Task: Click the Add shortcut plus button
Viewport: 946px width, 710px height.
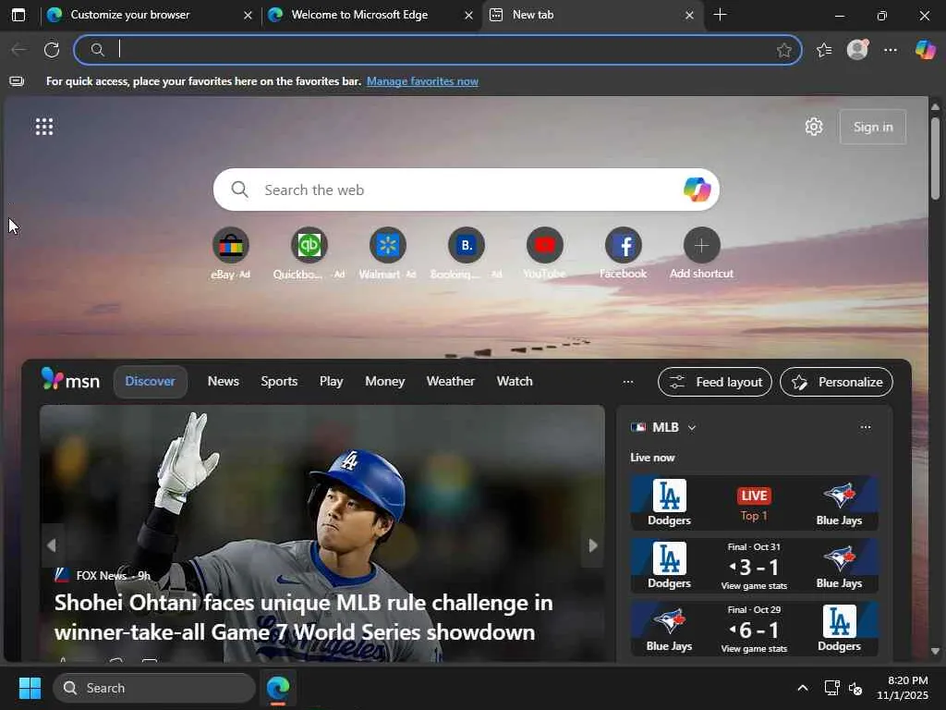Action: [701, 246]
